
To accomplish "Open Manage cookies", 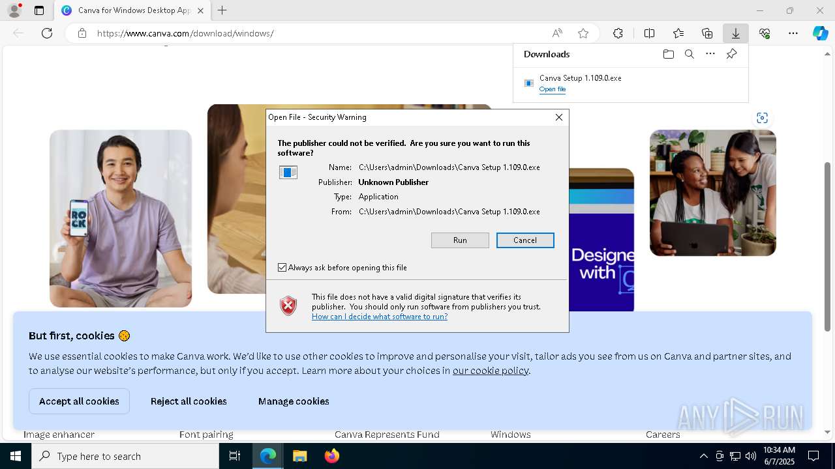I will point(294,401).
